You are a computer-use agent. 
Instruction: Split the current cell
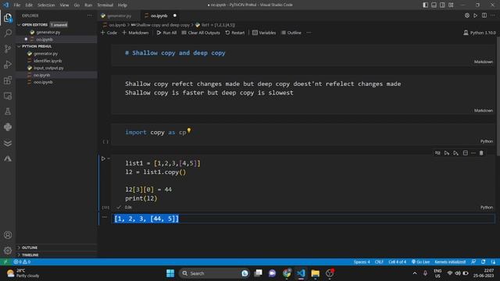pyautogui.click(x=466, y=153)
